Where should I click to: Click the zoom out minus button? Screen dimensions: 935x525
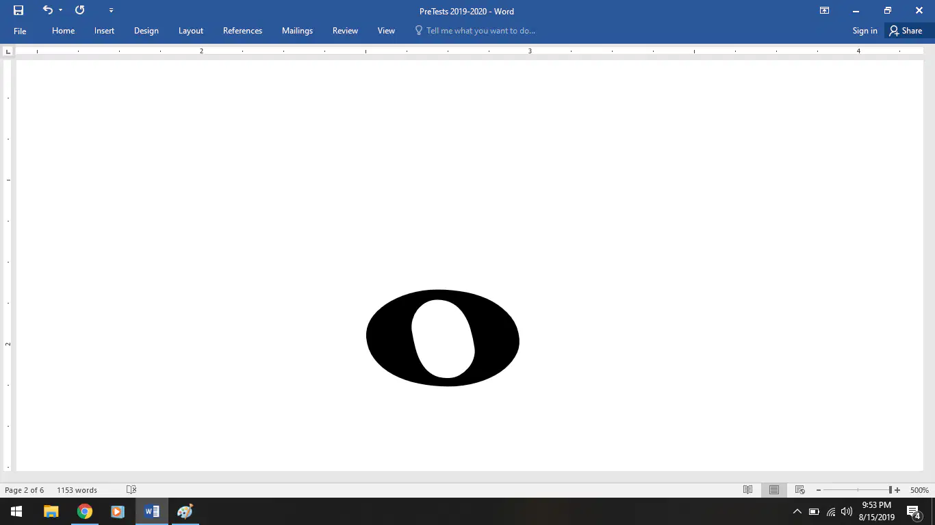tap(818, 490)
